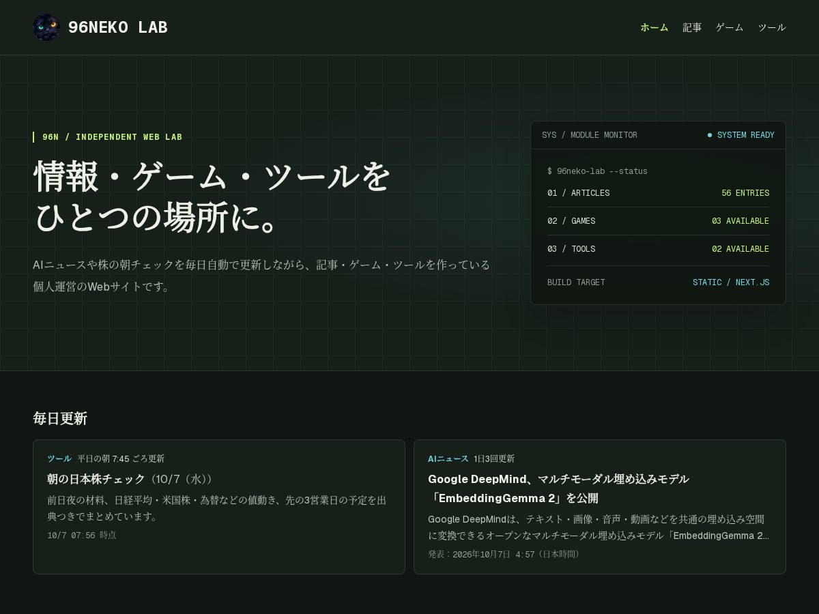Click the cyan ツール tag on stock card
The image size is (819, 614).
click(59, 458)
